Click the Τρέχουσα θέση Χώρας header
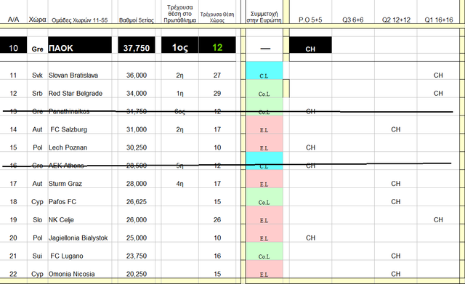465x284 pixels. 217,17
